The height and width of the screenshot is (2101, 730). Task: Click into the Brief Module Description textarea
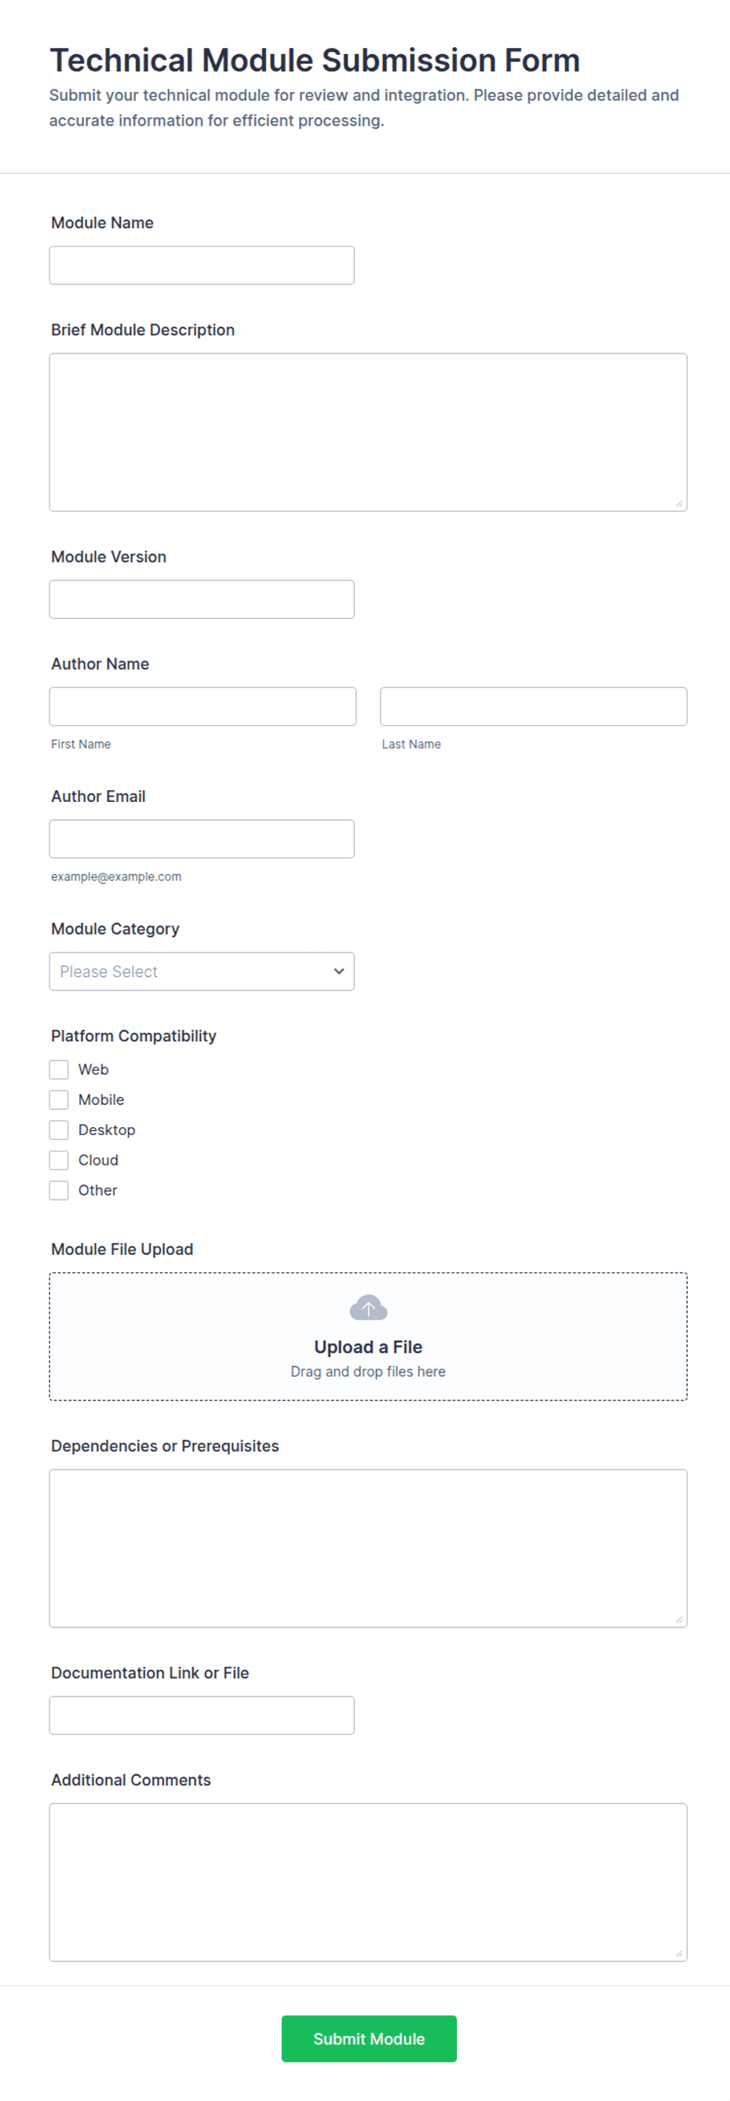tap(368, 432)
